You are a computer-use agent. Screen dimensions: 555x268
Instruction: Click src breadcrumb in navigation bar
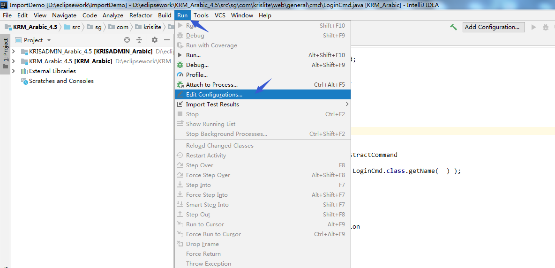[x=72, y=27]
